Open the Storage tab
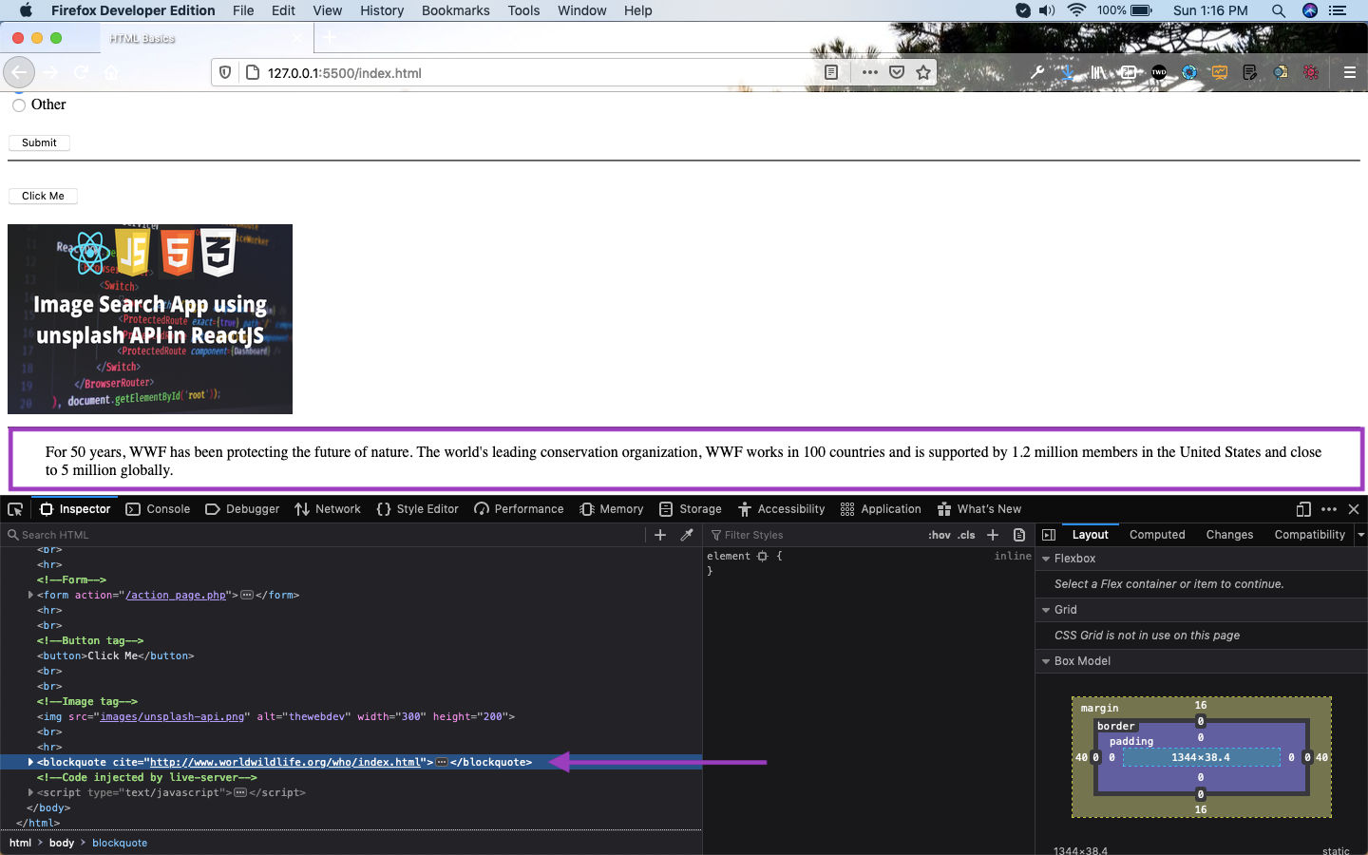The image size is (1368, 855). pyautogui.click(x=690, y=509)
